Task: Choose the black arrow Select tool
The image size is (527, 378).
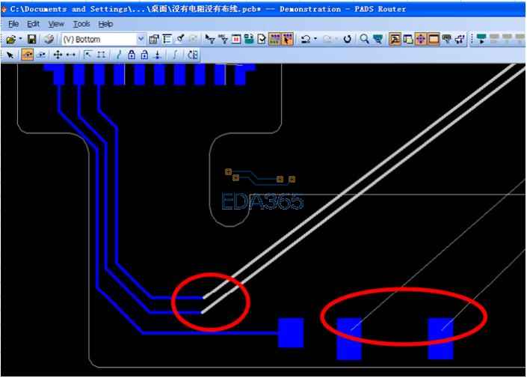Action: click(x=10, y=55)
